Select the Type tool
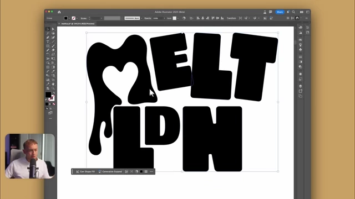The image size is (355, 199). point(48,42)
